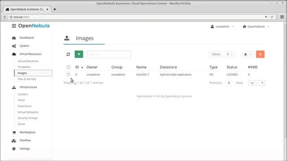Open Security Groups in the sidebar
The height and width of the screenshot is (161, 287).
tap(28, 118)
